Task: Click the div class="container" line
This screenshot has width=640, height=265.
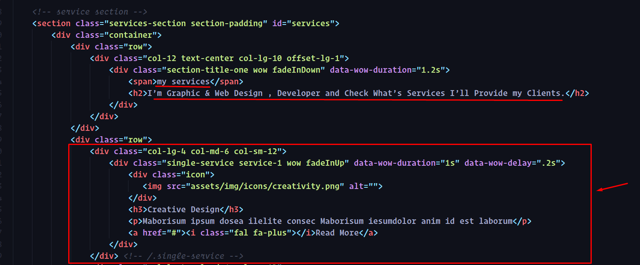Action: click(106, 35)
